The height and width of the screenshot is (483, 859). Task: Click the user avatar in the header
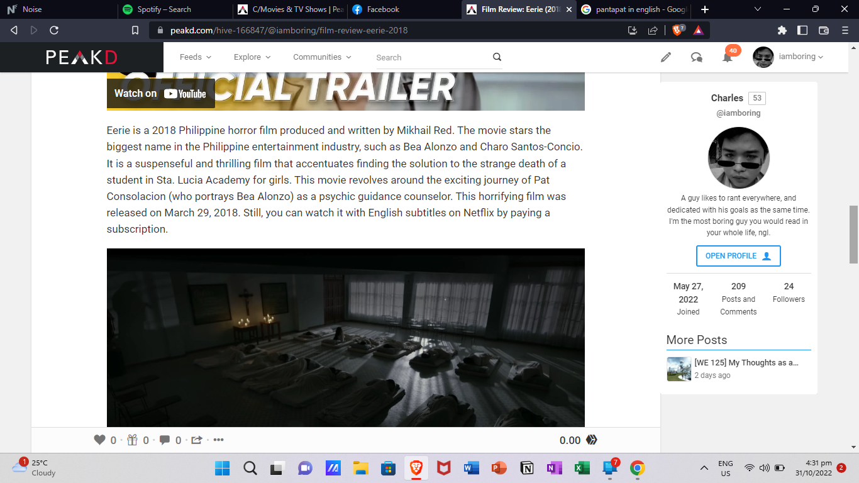pyautogui.click(x=763, y=57)
